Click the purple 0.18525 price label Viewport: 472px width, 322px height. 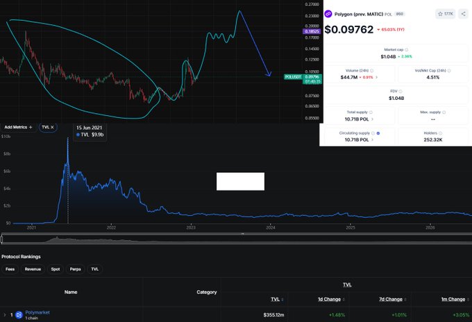pyautogui.click(x=312, y=31)
